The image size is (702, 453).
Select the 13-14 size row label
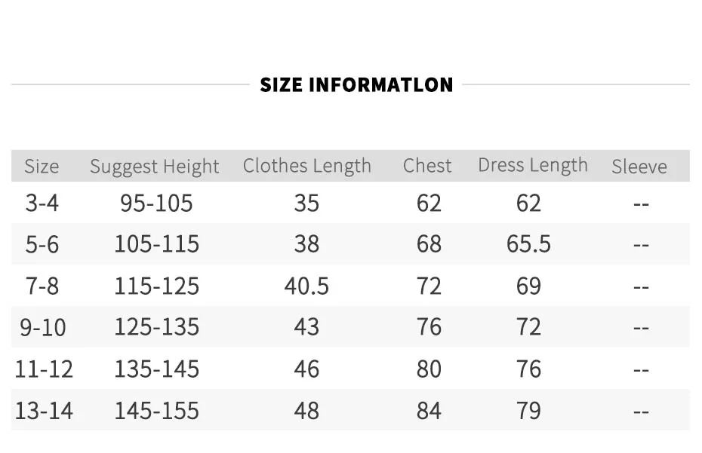tap(44, 411)
